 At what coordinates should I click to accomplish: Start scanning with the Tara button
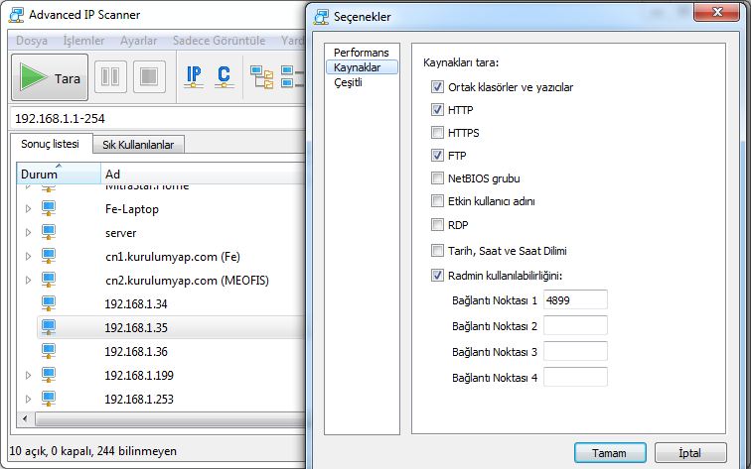pos(50,77)
